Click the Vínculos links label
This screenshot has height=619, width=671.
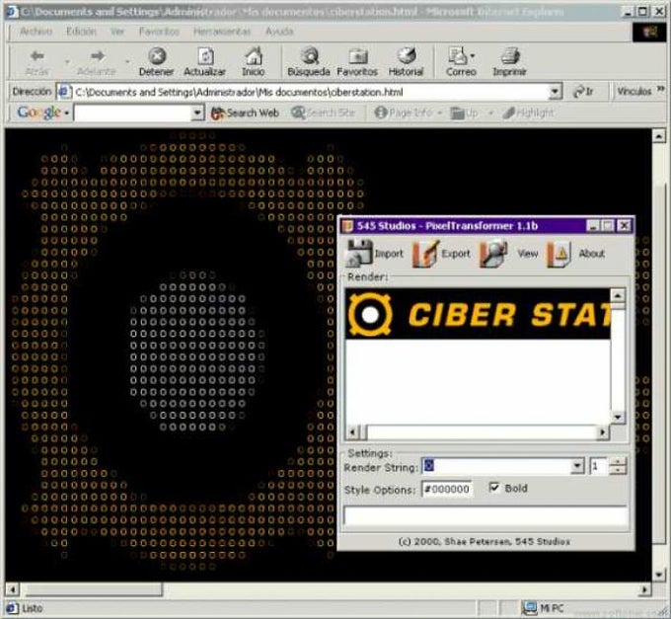click(x=634, y=91)
